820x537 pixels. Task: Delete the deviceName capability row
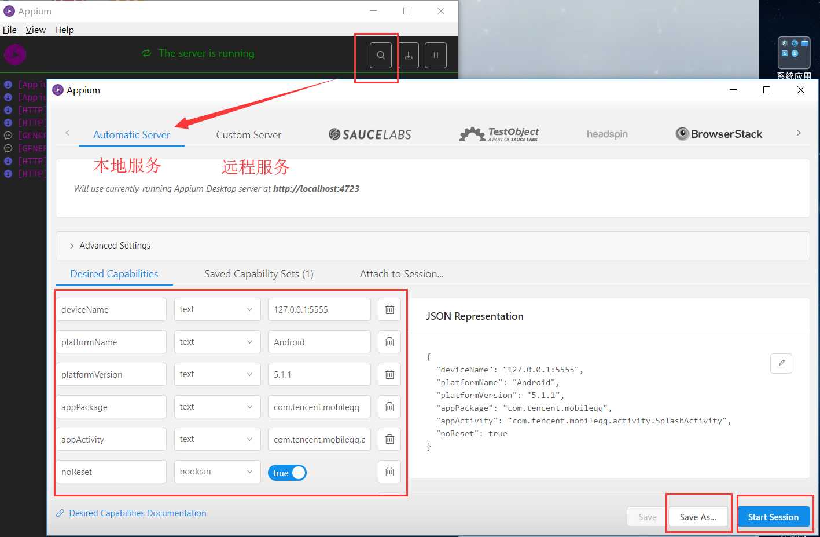[x=389, y=309]
